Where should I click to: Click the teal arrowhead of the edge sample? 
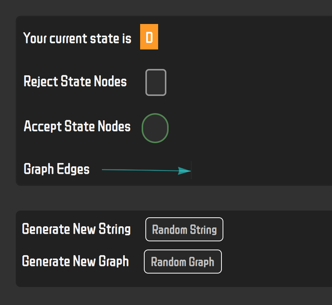[x=184, y=171]
